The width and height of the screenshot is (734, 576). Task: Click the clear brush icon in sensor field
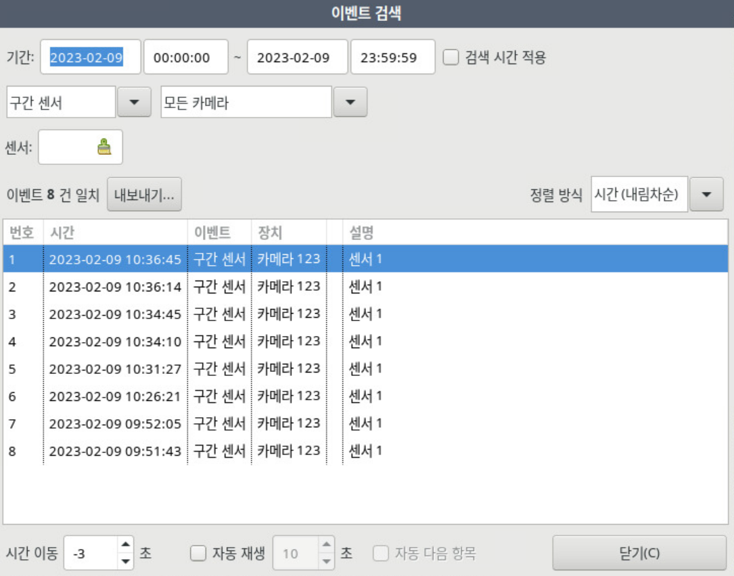104,147
